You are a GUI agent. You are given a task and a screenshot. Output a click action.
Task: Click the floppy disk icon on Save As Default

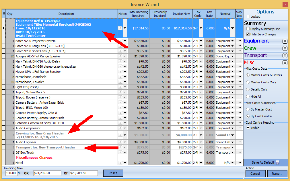point(277,162)
